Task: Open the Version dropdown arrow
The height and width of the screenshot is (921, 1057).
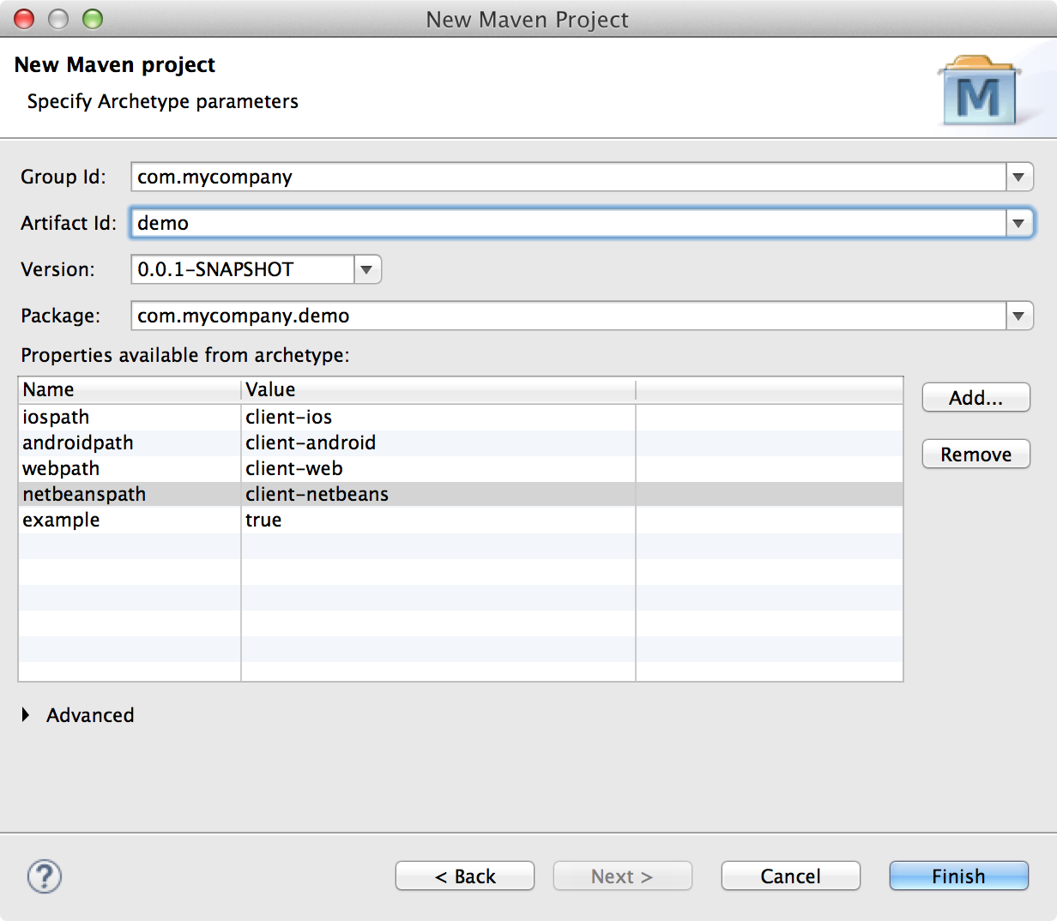Action: coord(366,270)
